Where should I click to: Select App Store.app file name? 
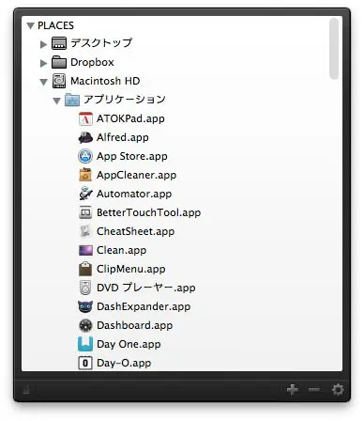click(x=132, y=157)
